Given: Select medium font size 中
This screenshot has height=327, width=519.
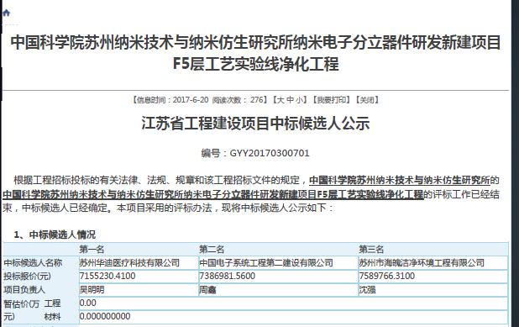Looking at the screenshot, I should click(290, 100).
